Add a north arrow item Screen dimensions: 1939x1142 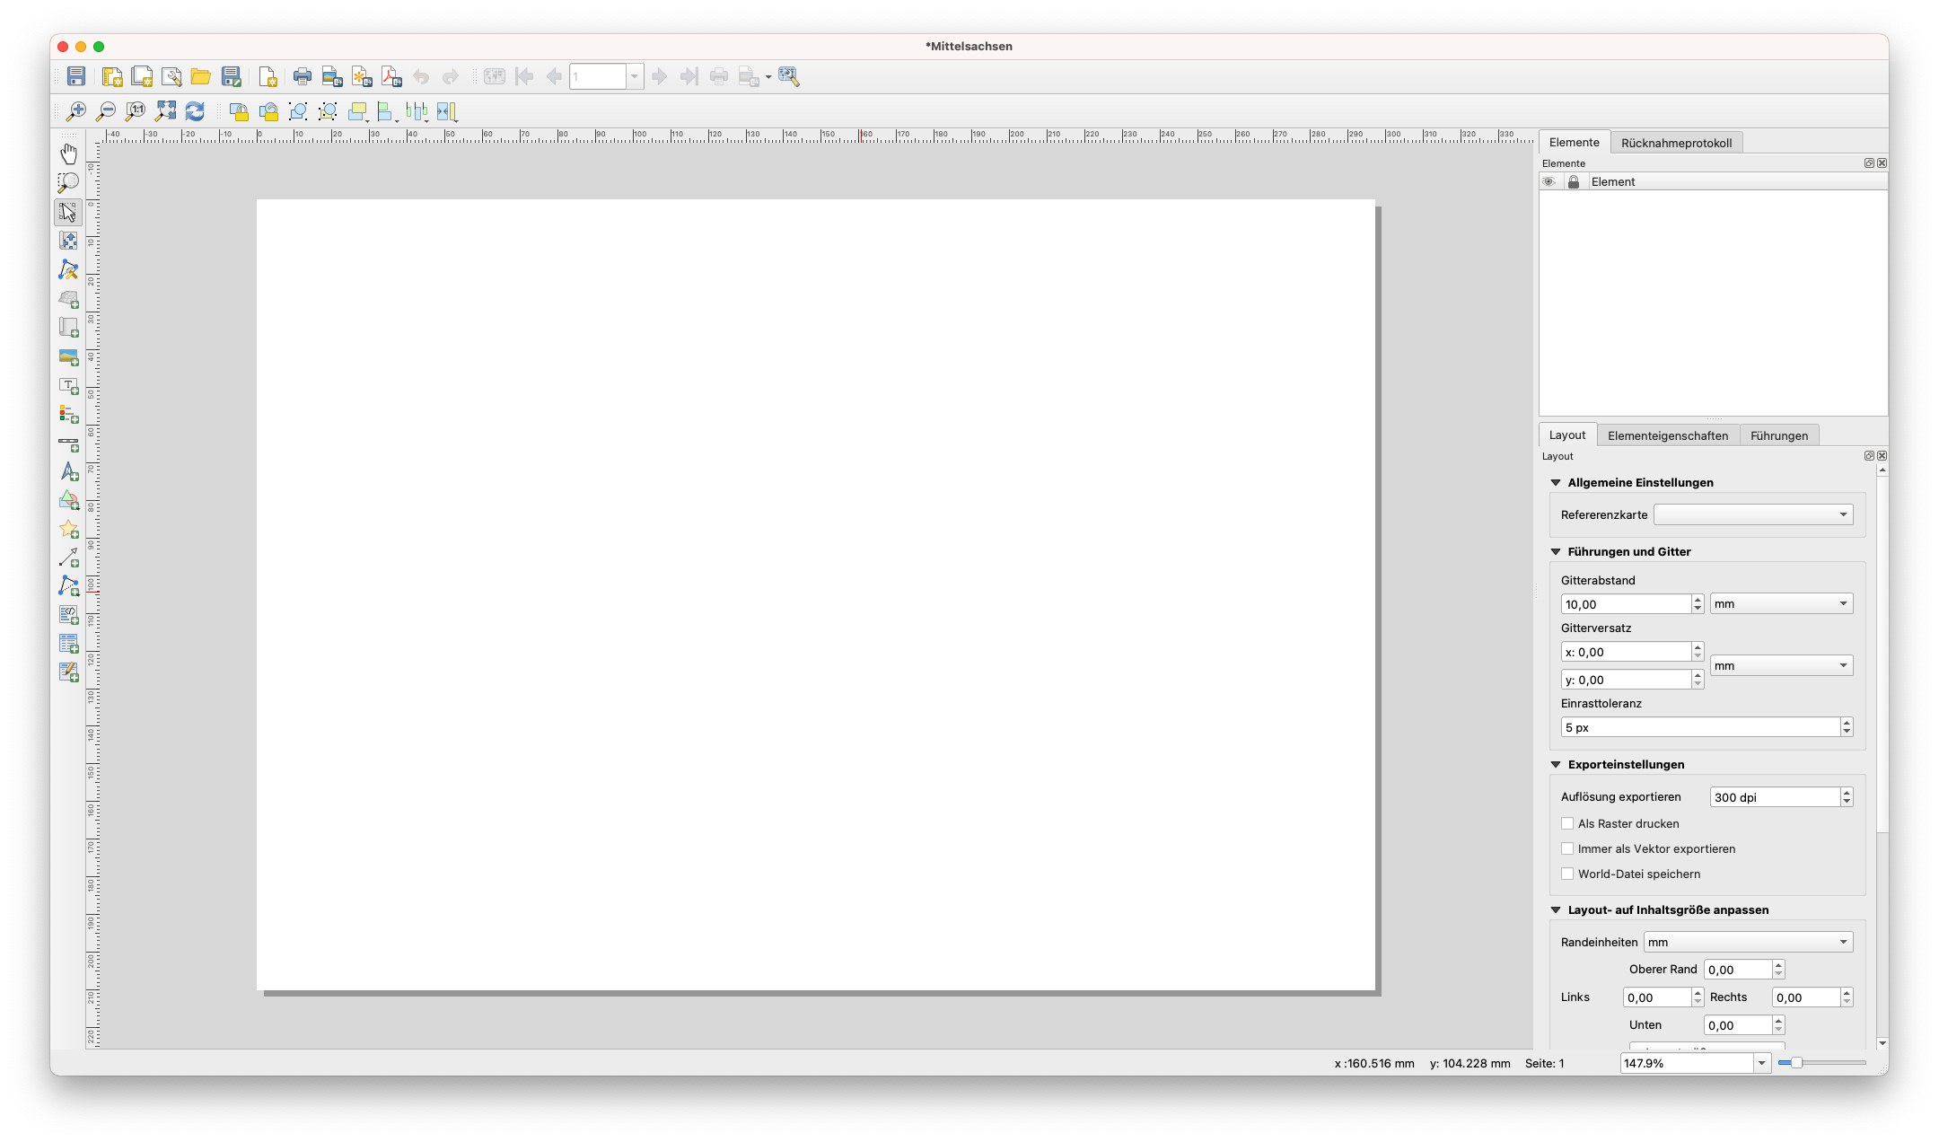(68, 471)
